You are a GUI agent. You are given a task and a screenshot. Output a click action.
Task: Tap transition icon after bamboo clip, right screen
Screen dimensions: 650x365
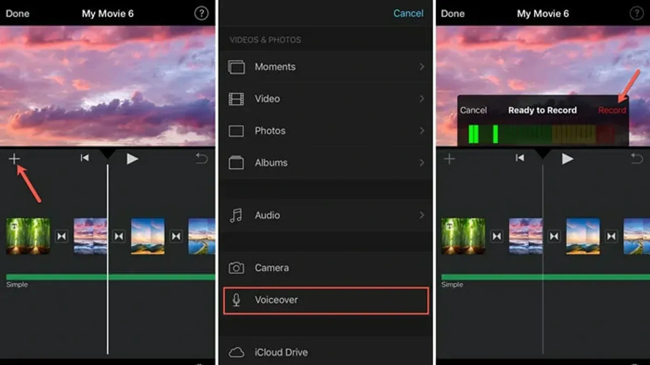497,236
